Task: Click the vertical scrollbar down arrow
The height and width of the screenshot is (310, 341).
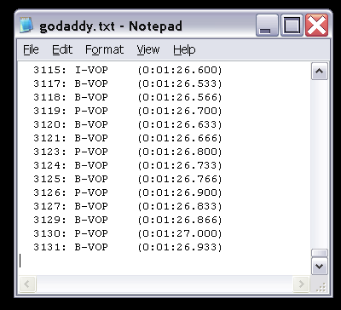Action: (x=320, y=267)
